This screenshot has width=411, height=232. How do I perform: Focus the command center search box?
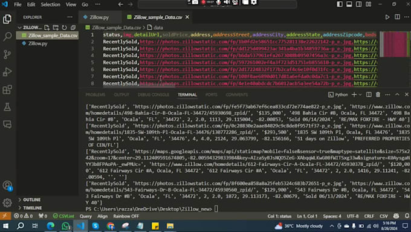click(218, 4)
